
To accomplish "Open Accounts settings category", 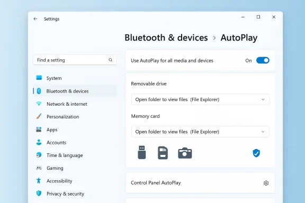I will click(75, 142).
